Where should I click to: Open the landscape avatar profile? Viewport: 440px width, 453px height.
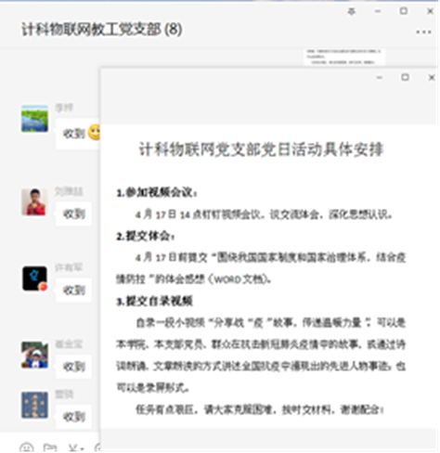pos(34,119)
